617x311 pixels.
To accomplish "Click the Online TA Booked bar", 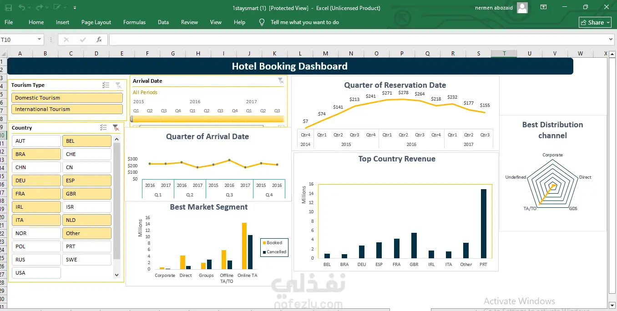I will click(244, 246).
